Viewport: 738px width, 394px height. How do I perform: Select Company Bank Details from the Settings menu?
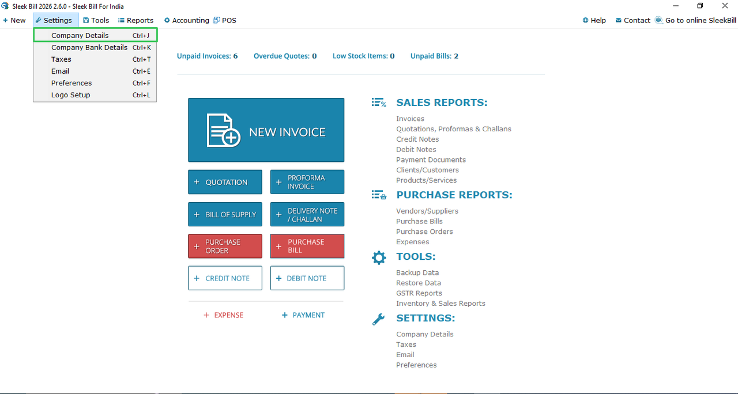[x=95, y=48]
